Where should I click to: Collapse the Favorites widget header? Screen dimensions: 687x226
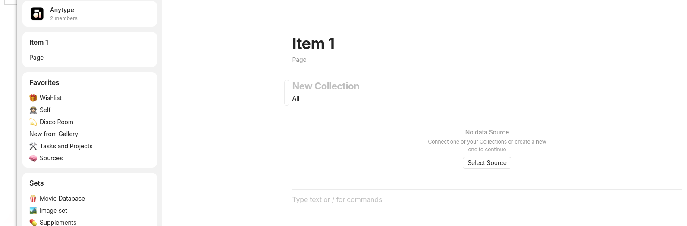pos(44,82)
